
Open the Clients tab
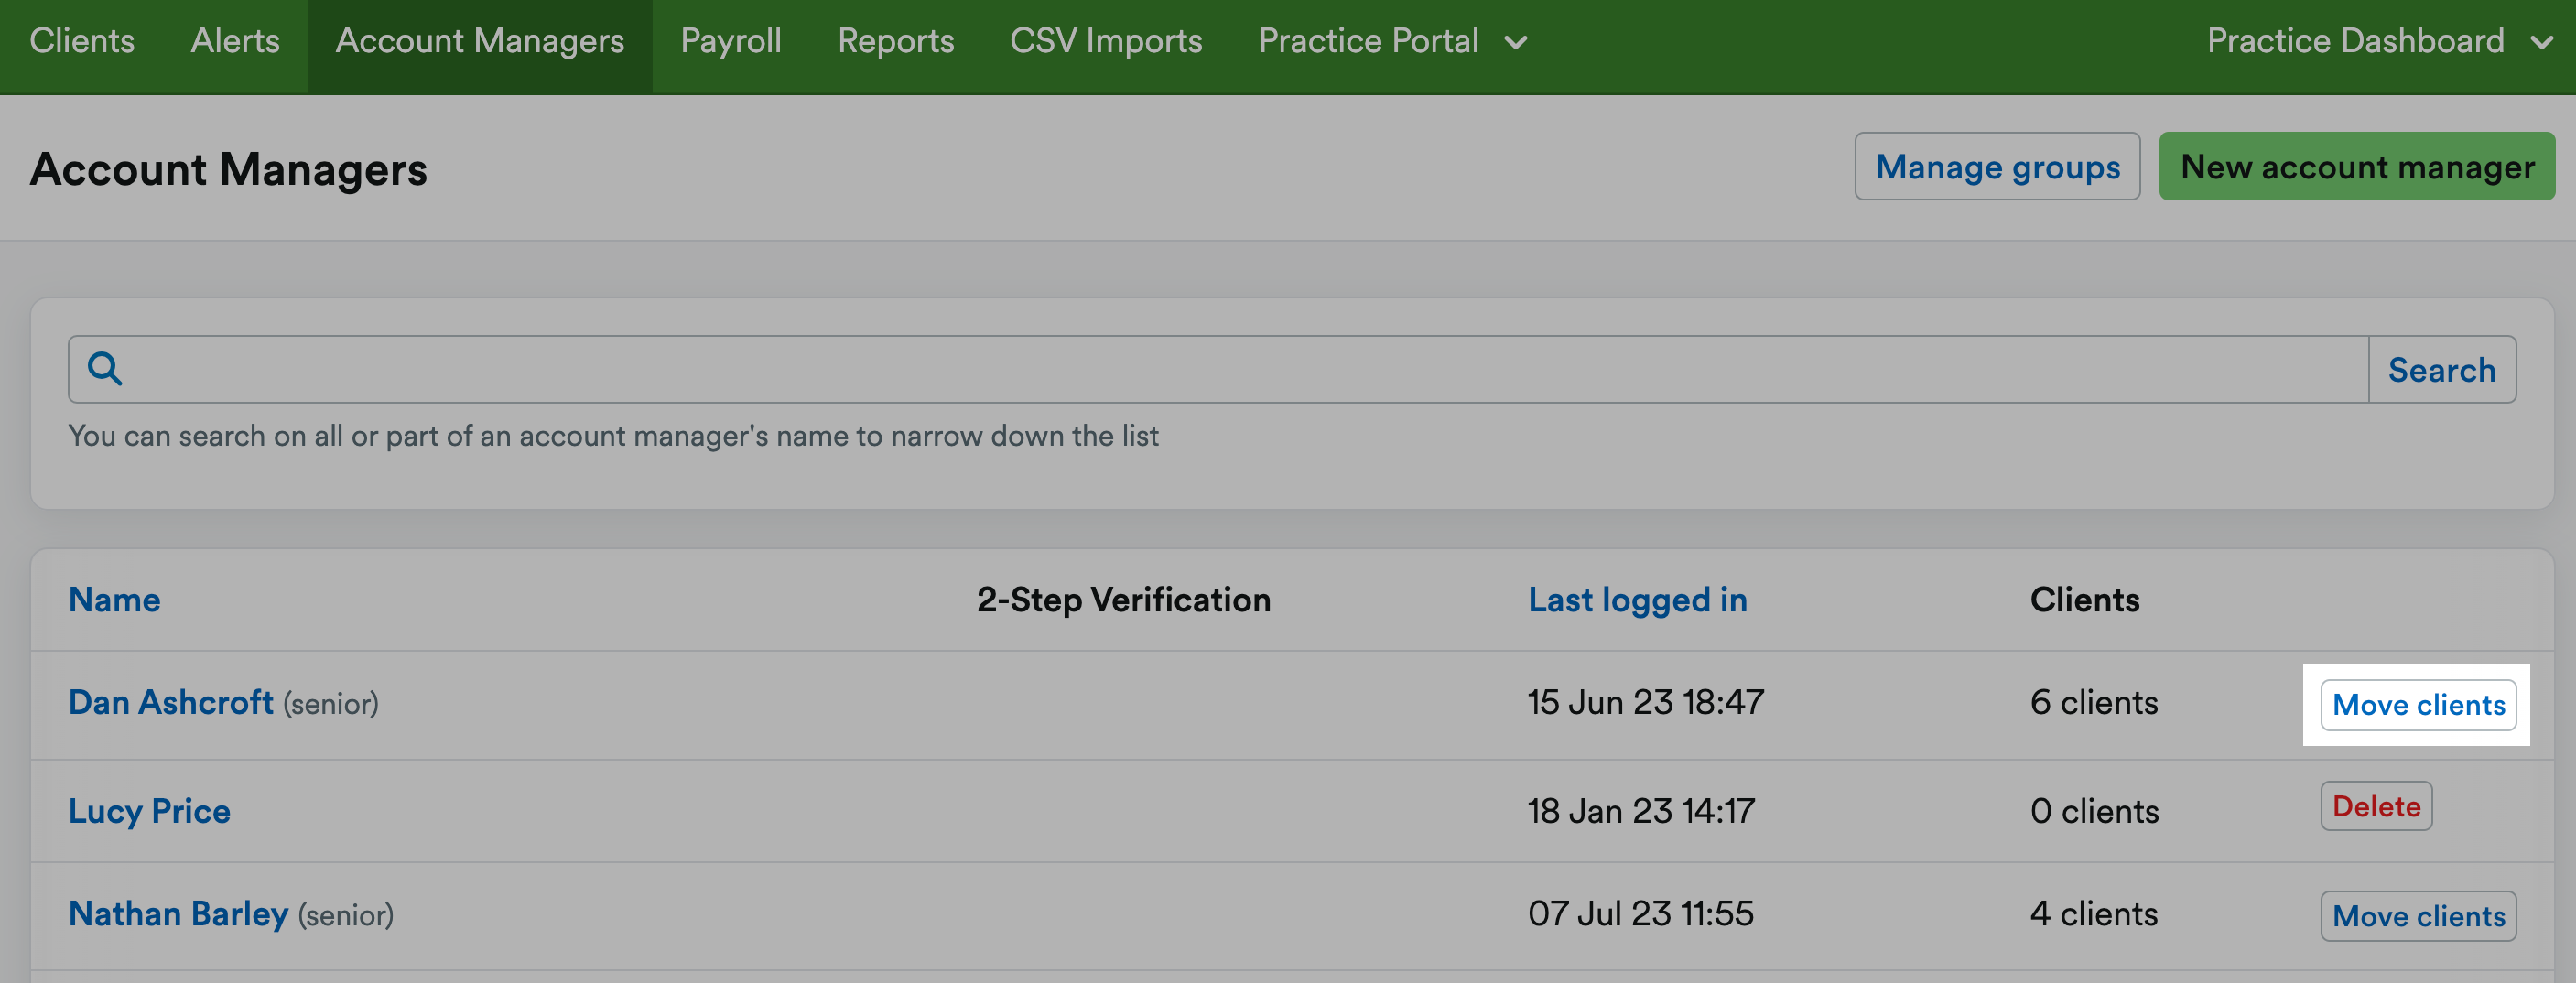pyautogui.click(x=82, y=41)
